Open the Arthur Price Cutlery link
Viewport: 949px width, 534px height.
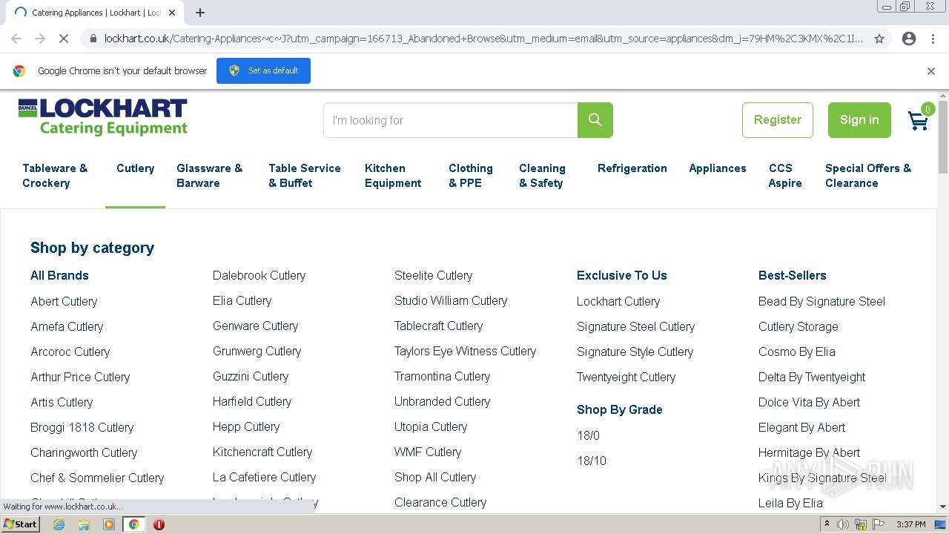[x=80, y=377]
